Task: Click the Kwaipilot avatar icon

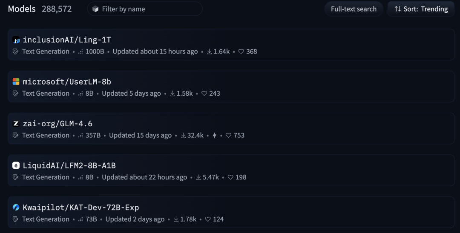Action: [x=16, y=207]
